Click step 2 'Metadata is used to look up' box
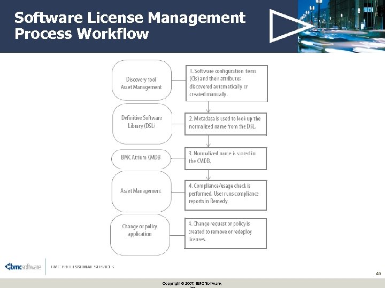 tap(226, 124)
